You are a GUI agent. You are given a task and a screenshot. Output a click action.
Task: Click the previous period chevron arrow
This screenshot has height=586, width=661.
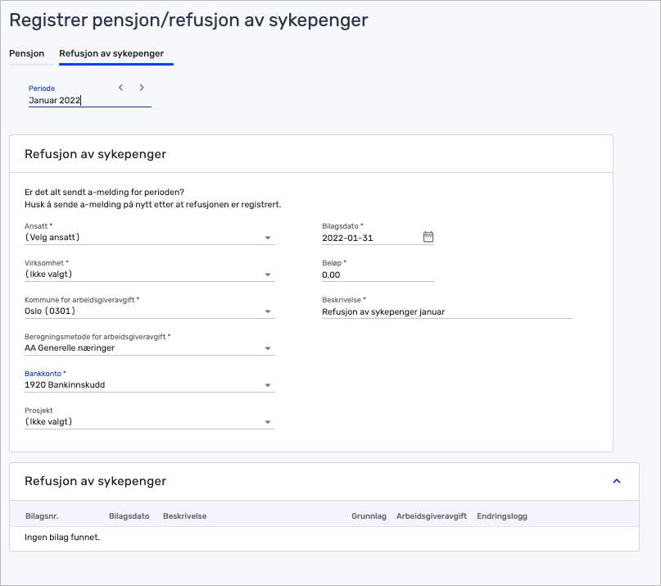coord(120,87)
